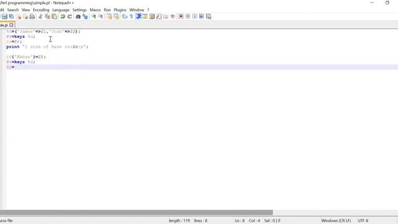The image size is (398, 224).
Task: Click the 'Col : 4' status bar entry
Action: 254,221
